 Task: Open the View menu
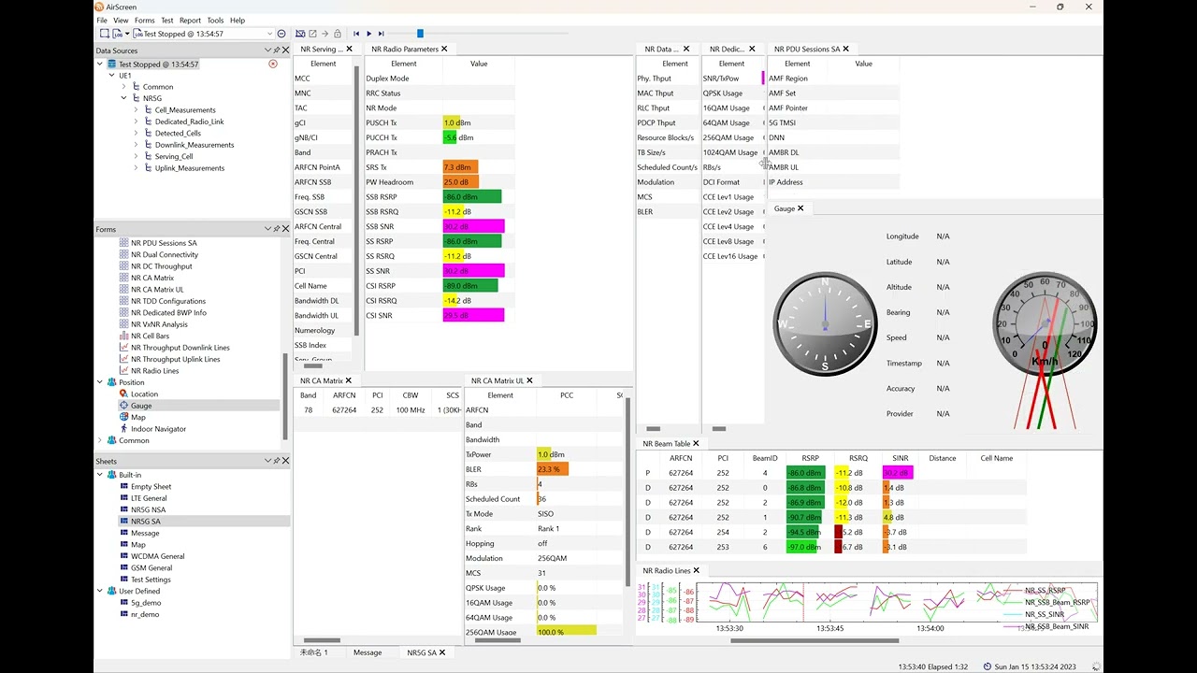[121, 20]
